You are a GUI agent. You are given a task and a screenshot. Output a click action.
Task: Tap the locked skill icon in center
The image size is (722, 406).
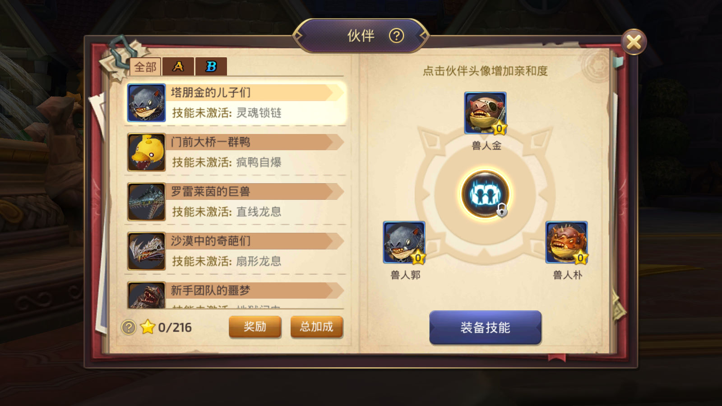click(x=485, y=194)
